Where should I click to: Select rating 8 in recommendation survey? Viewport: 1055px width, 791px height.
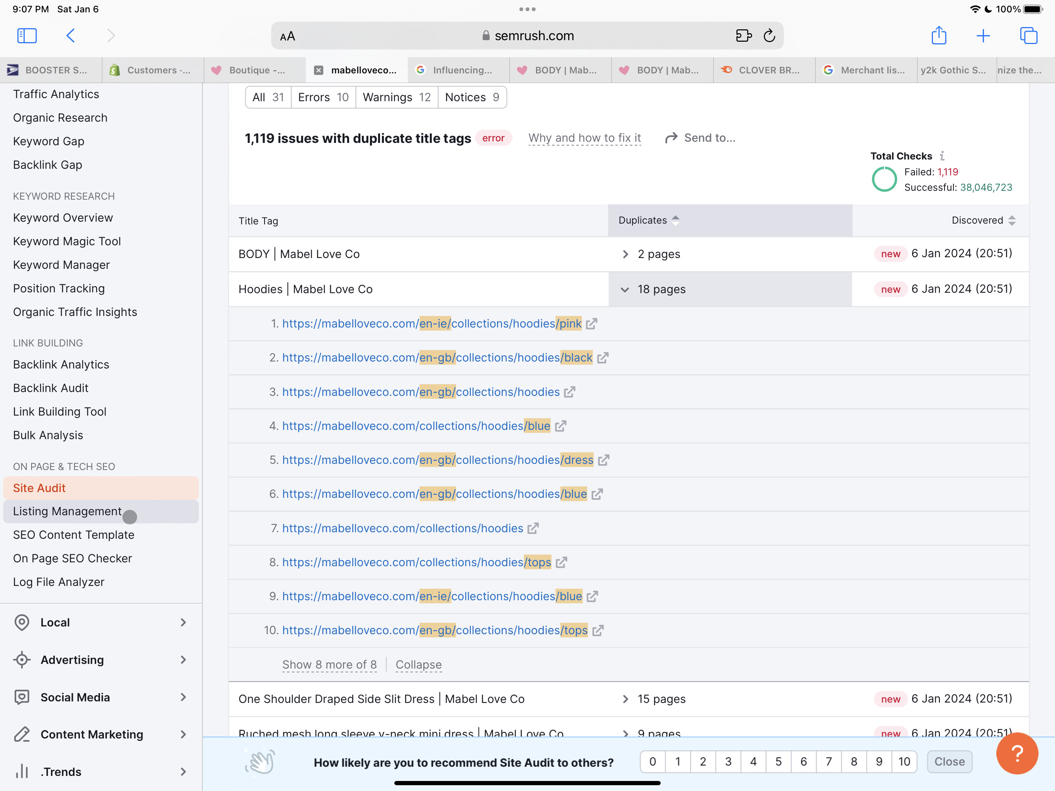[854, 761]
